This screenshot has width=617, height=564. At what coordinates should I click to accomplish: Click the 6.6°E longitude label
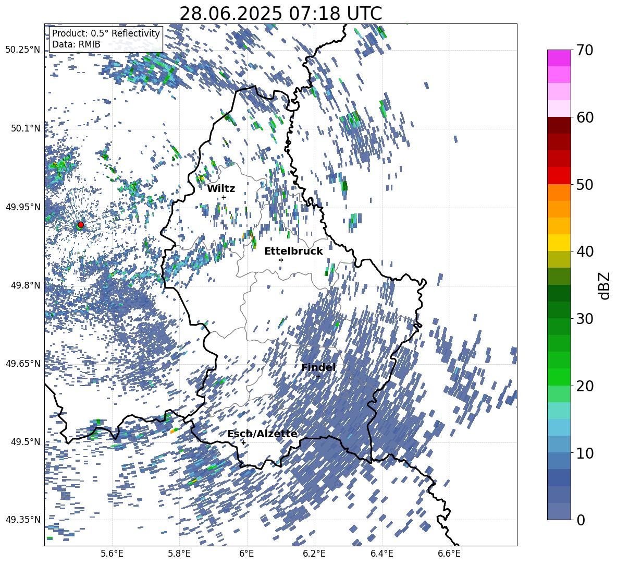coord(449,554)
